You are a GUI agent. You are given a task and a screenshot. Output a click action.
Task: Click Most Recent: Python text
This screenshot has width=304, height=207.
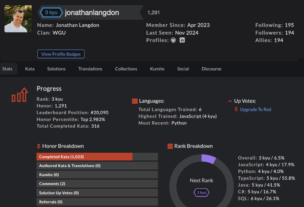(x=162, y=123)
